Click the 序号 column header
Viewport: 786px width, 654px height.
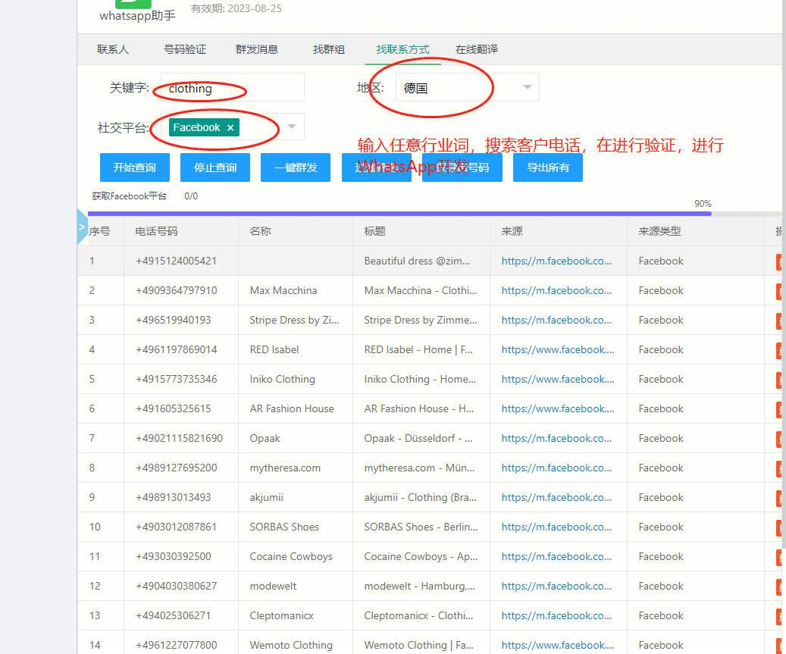[x=99, y=231]
